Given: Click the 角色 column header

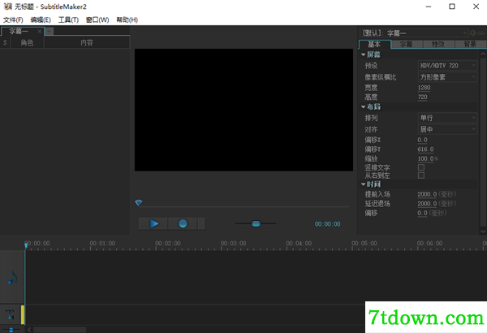Looking at the screenshot, I should (27, 42).
